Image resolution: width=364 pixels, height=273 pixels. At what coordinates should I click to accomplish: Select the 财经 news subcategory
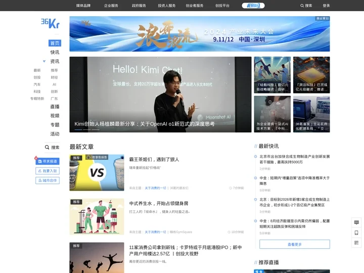pyautogui.click(x=54, y=77)
